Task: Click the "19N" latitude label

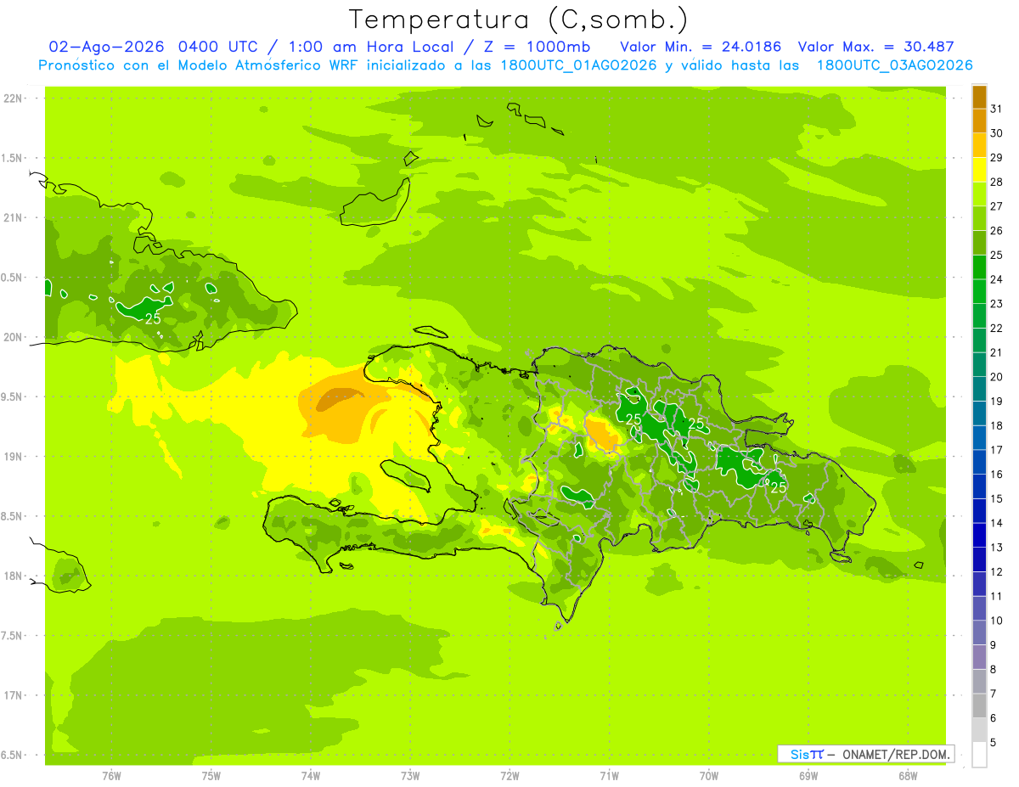Action: [13, 457]
